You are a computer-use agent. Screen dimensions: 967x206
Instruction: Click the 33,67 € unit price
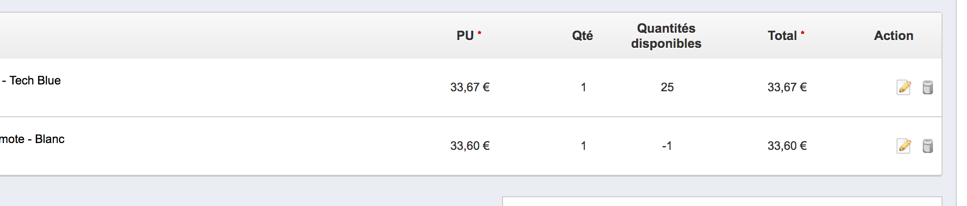(x=470, y=87)
